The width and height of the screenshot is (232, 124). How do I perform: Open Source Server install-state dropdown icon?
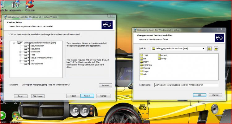click(27, 64)
